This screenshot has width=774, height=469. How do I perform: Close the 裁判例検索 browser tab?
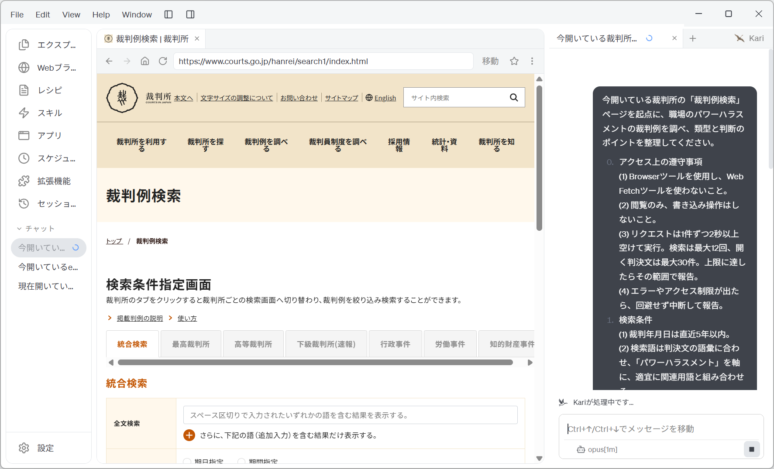pos(197,39)
